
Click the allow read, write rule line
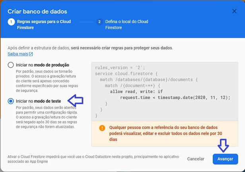(x=136, y=92)
